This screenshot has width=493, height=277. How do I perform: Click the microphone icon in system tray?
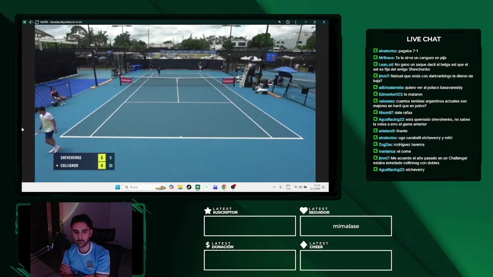click(280, 187)
